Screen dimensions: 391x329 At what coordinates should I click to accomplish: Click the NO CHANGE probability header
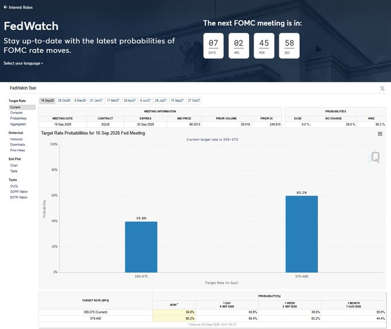pyautogui.click(x=333, y=118)
